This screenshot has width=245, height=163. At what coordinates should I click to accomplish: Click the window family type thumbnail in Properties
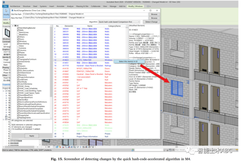[7, 33]
